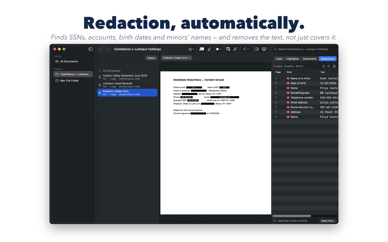Switch to the Highlights tab
Viewport: 388px width, 242px height.
292,59
